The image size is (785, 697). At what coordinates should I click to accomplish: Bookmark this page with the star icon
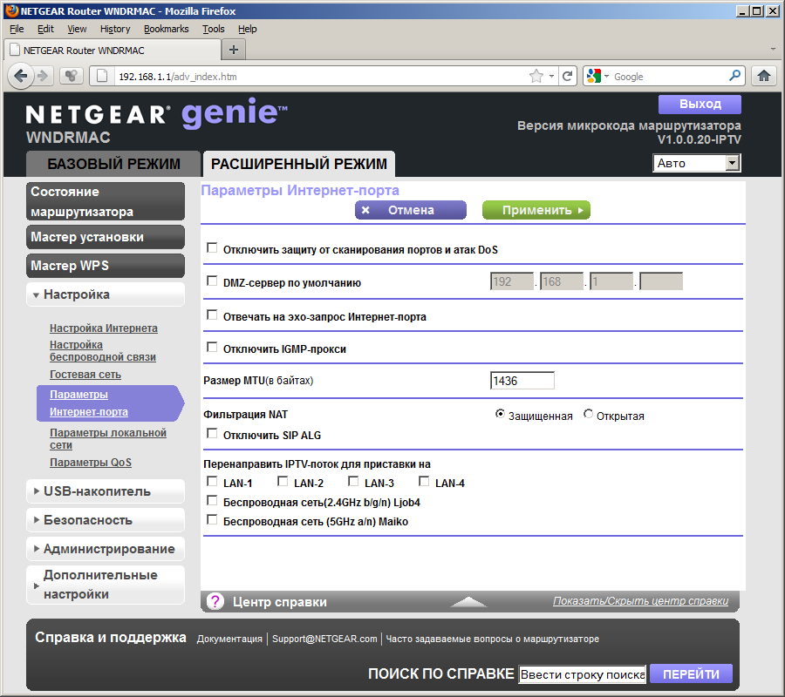coord(536,77)
